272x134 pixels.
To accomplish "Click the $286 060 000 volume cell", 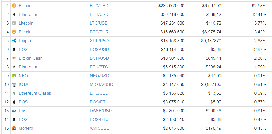I will click(171, 6).
